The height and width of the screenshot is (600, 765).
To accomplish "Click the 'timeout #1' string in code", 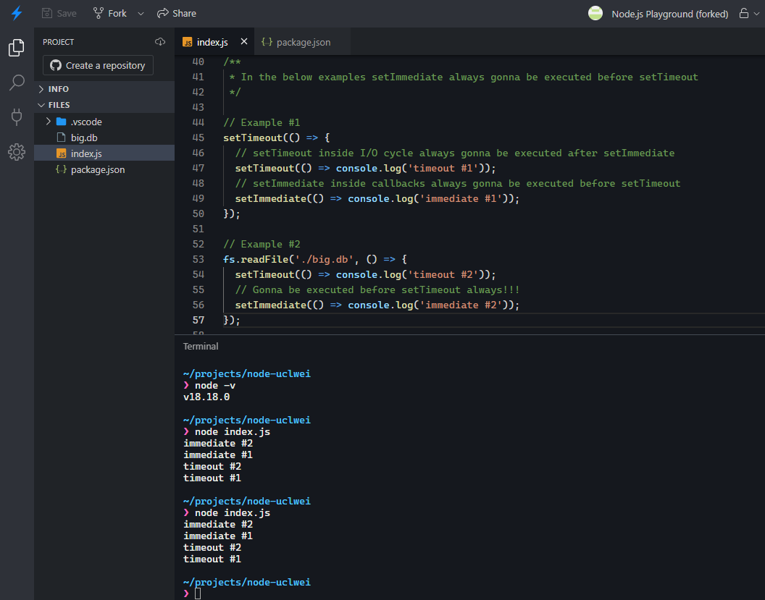I will (443, 168).
